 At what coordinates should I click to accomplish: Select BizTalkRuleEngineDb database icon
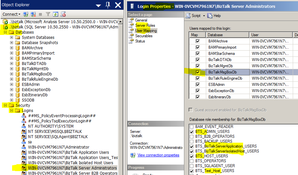(18, 79)
